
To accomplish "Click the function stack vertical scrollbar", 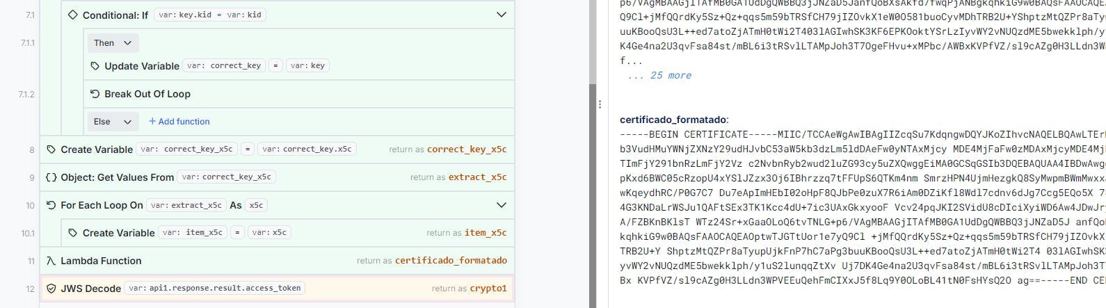I will click(593, 195).
